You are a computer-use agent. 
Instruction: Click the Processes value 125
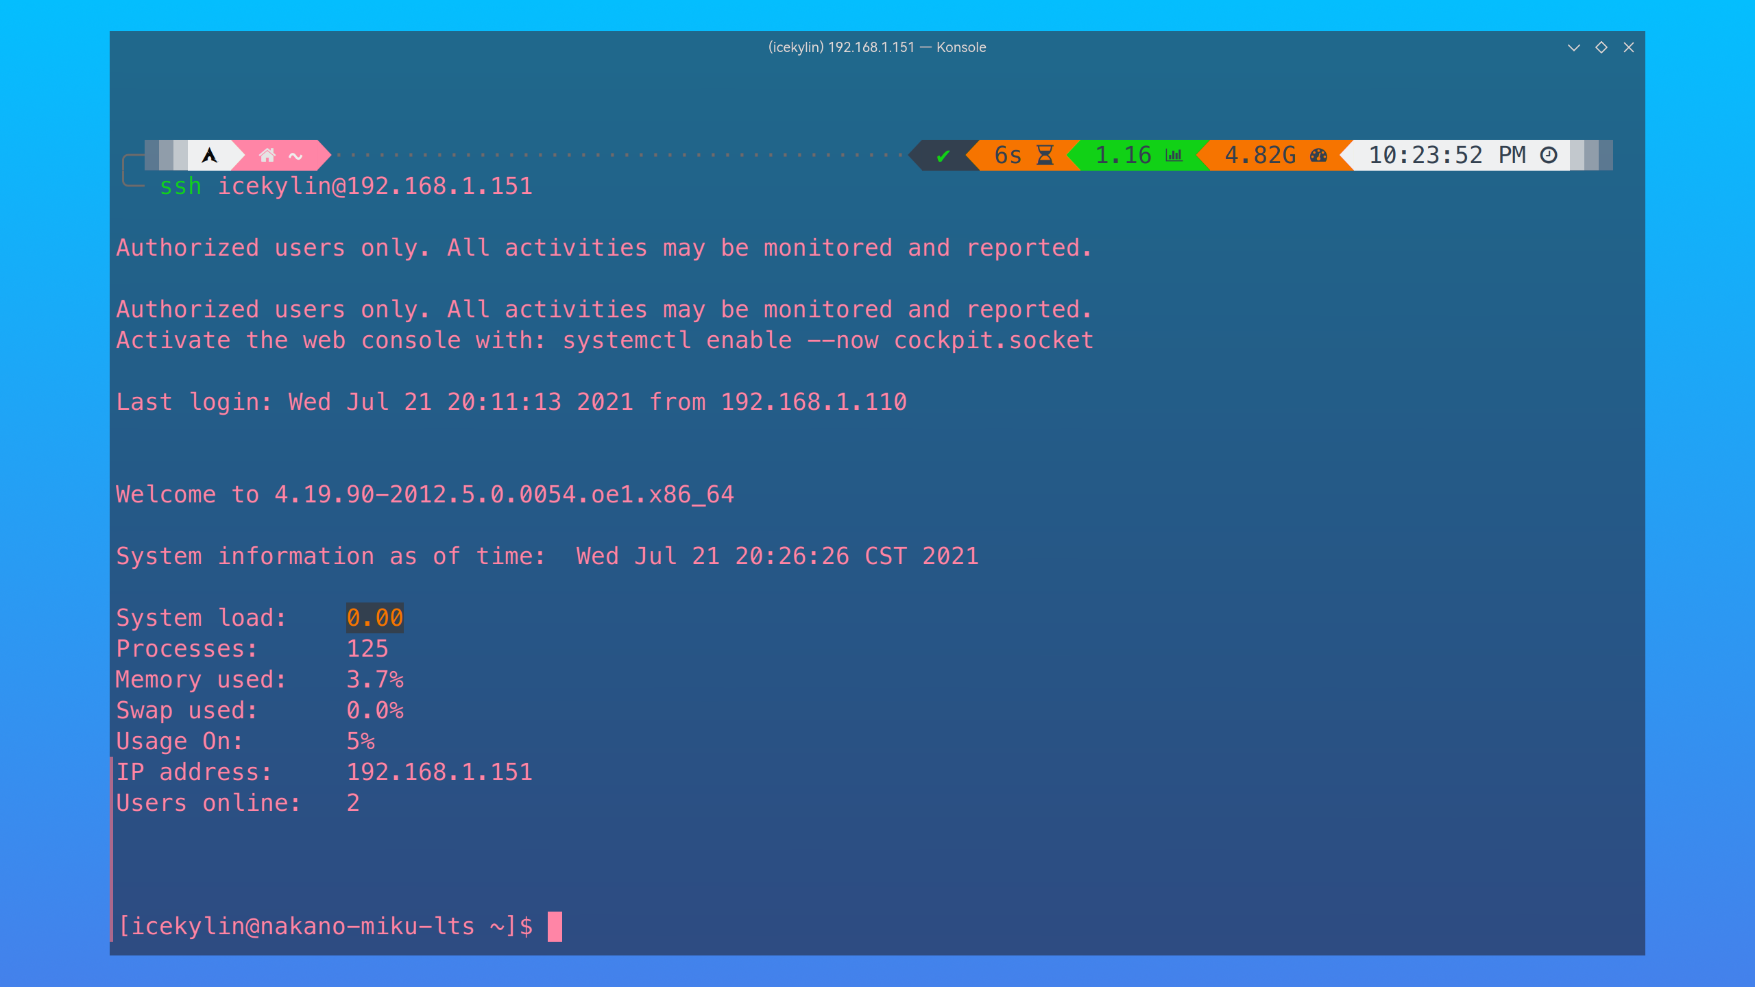click(367, 649)
